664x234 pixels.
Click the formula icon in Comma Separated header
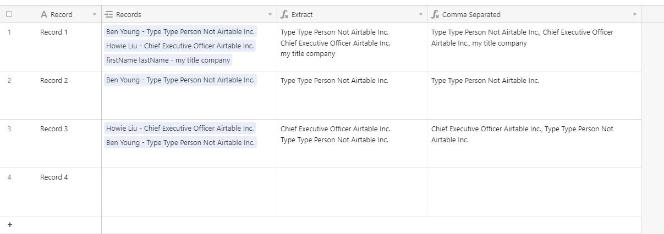[435, 15]
